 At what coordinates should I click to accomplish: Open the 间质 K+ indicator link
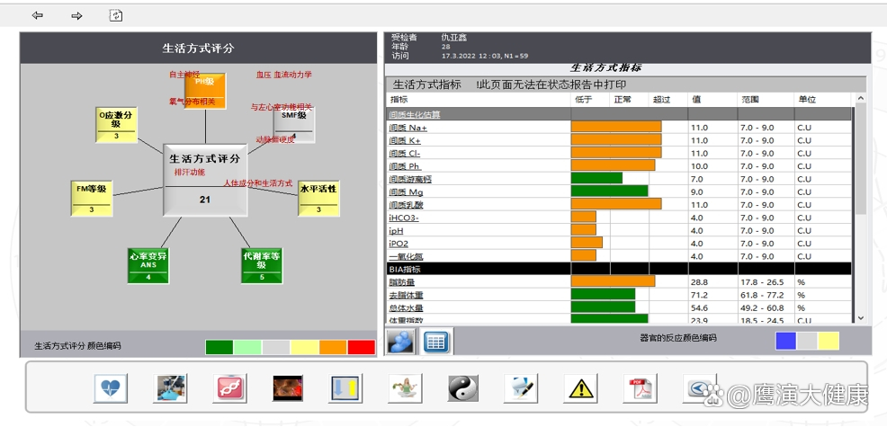(x=407, y=141)
